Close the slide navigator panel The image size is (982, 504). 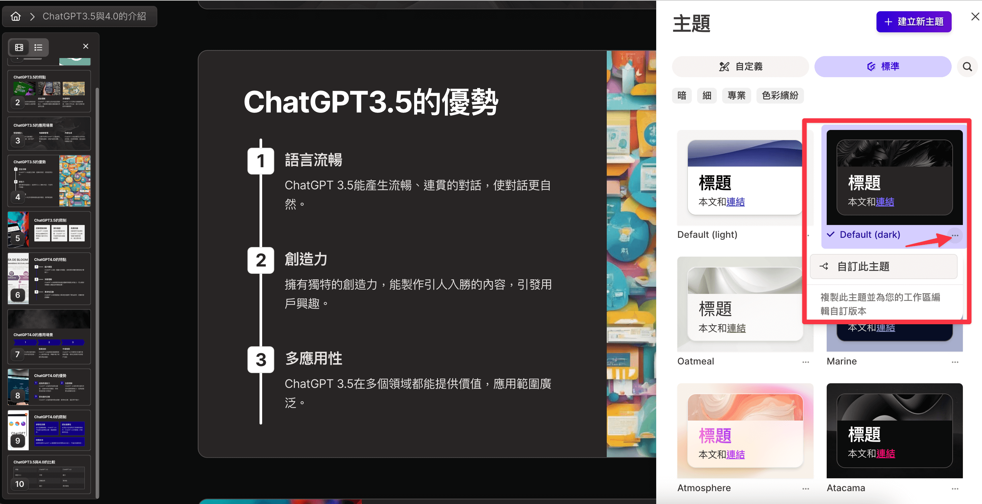(x=86, y=46)
